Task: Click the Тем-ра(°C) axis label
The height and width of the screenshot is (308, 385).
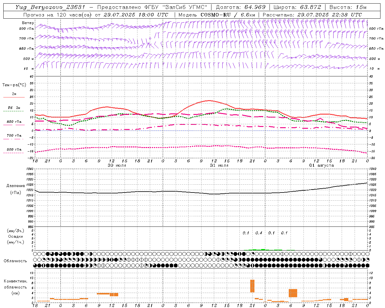Action: coord(14,85)
